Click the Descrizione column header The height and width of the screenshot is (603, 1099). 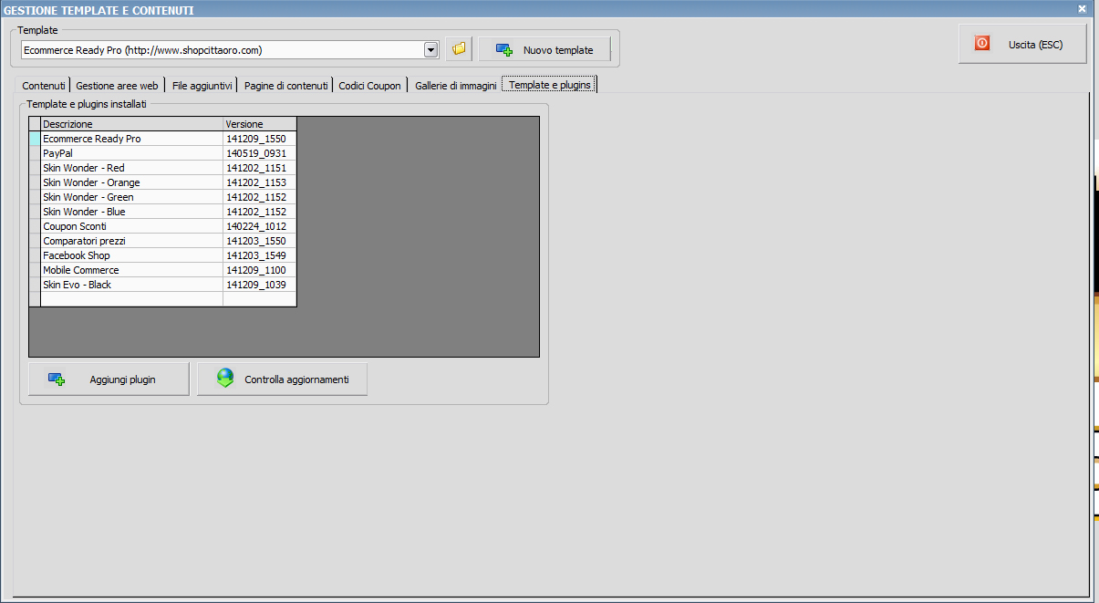pos(132,124)
